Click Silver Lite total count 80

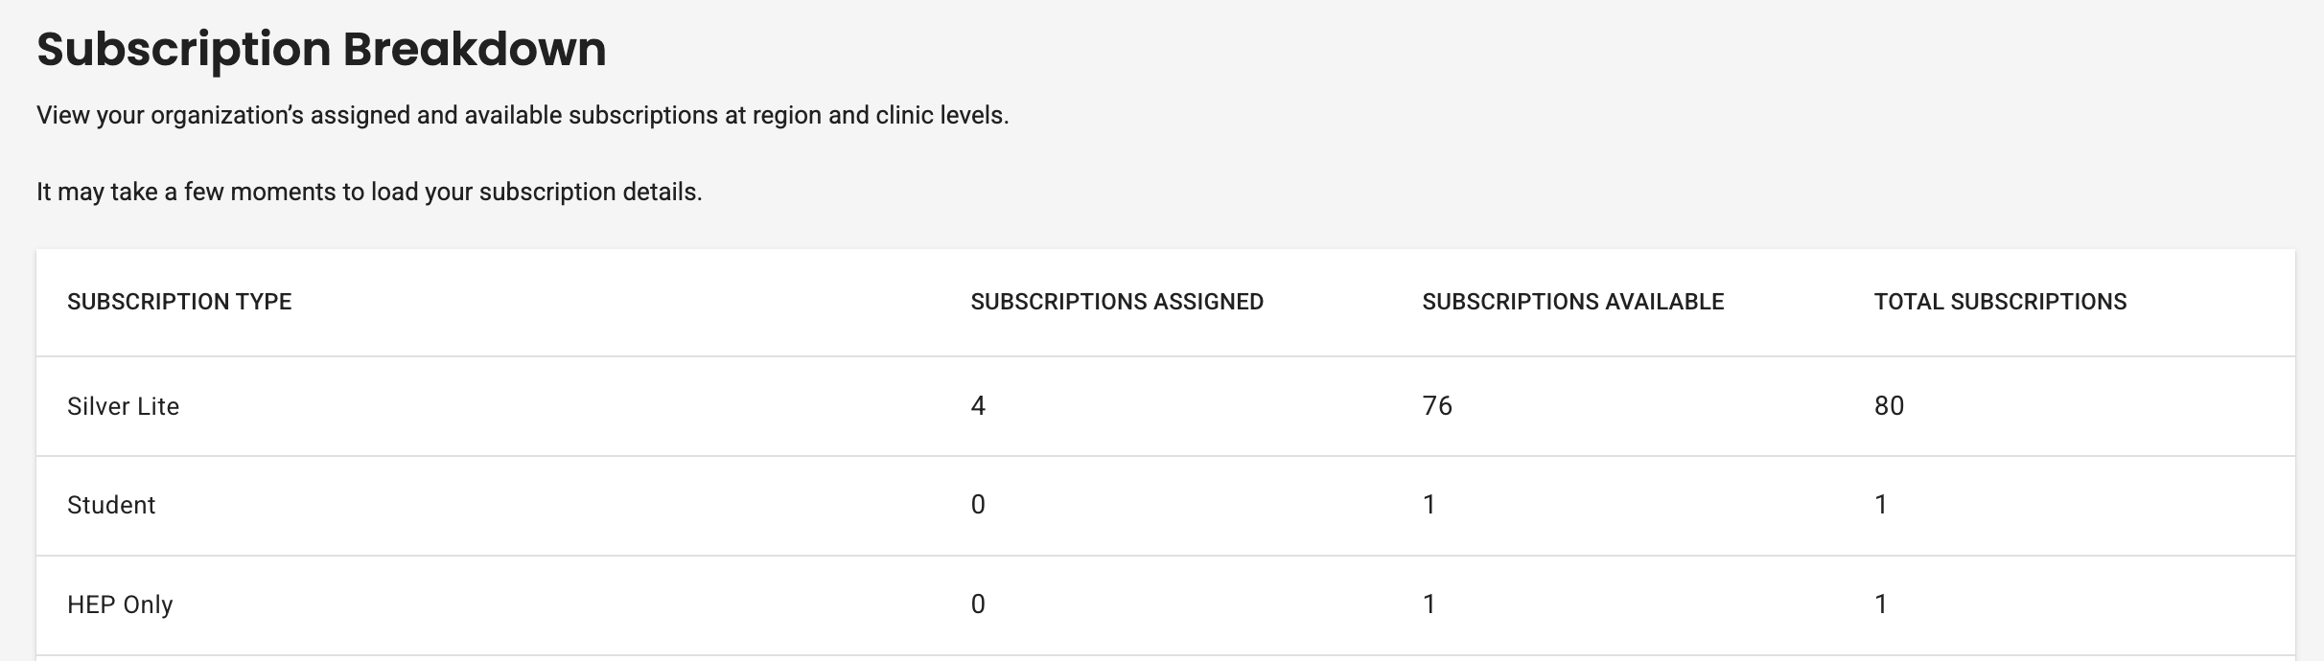coord(1890,406)
